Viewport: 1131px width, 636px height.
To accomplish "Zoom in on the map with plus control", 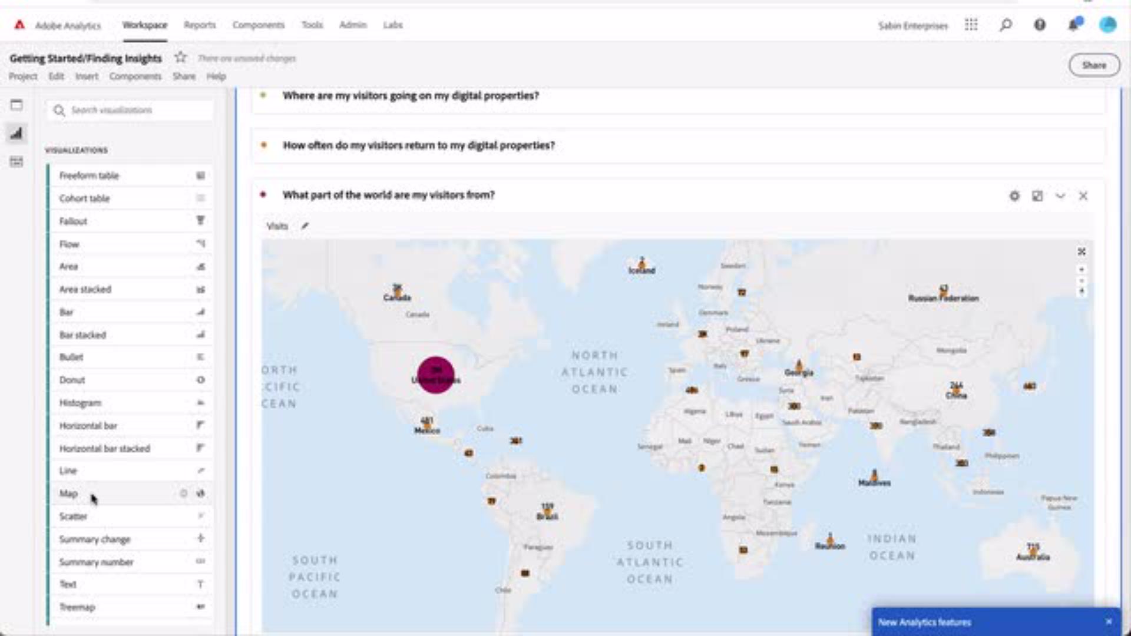I will 1082,270.
